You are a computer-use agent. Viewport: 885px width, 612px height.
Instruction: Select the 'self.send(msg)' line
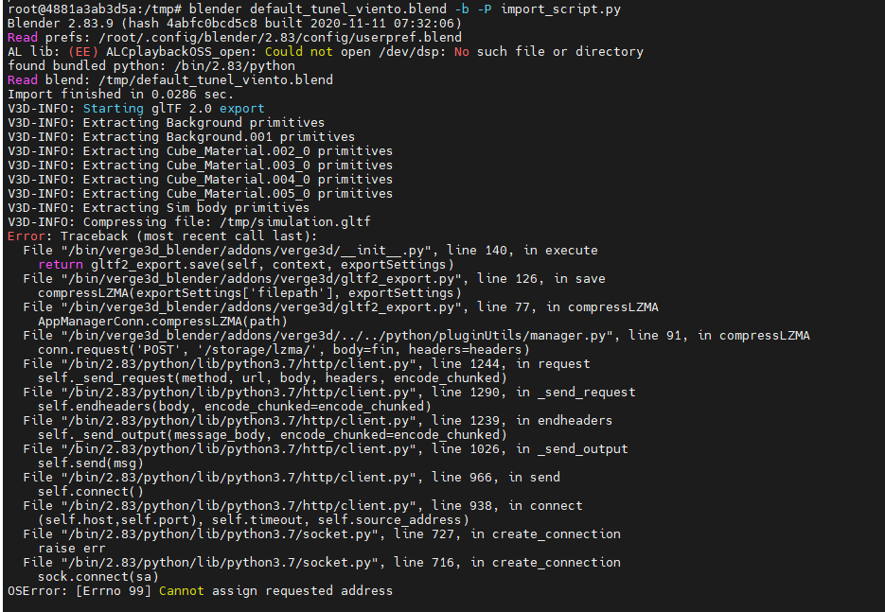[91, 463]
